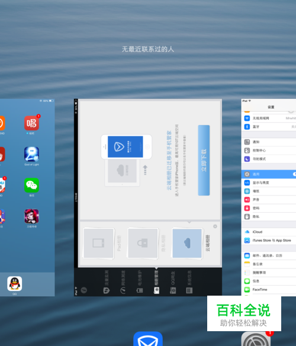This screenshot has width=296, height=346.
Task: Switch to 网络测速 speed test tab
Action: pos(123,282)
